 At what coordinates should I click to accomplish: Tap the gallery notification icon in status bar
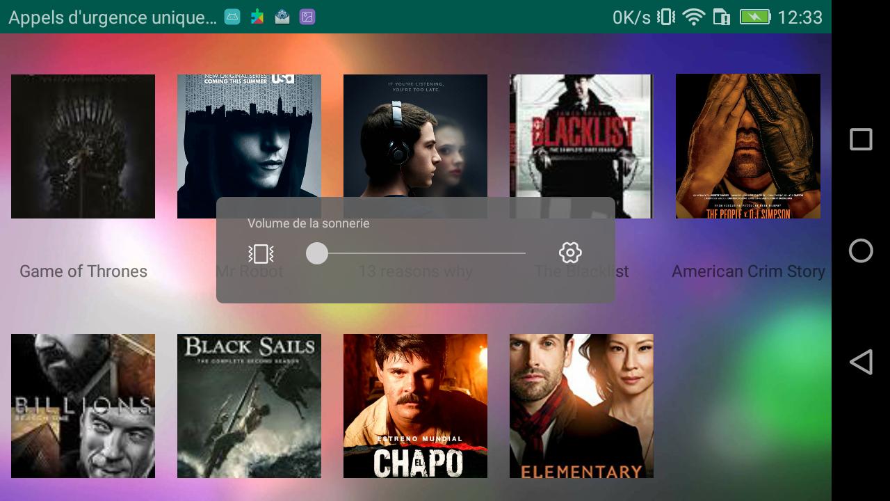click(307, 17)
